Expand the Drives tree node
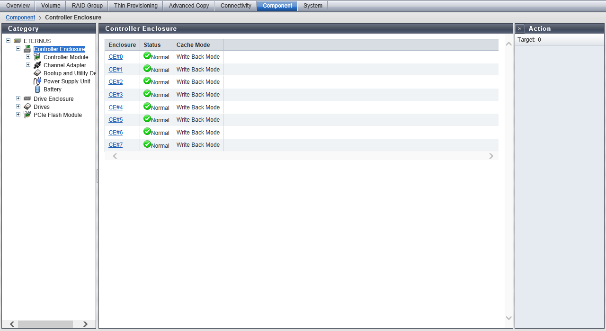Viewport: 606px width, 331px height. click(18, 107)
